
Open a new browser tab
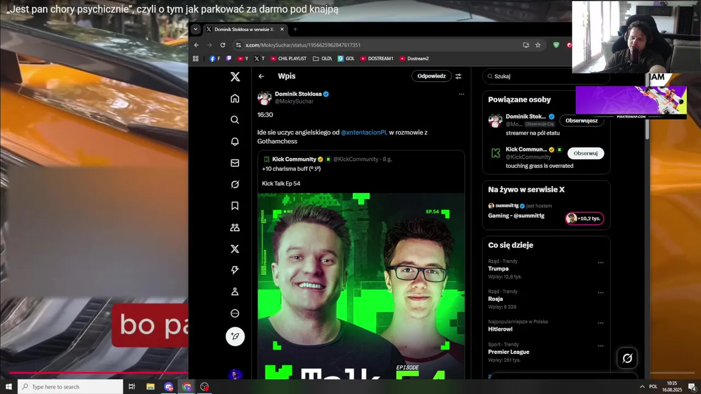click(295, 29)
